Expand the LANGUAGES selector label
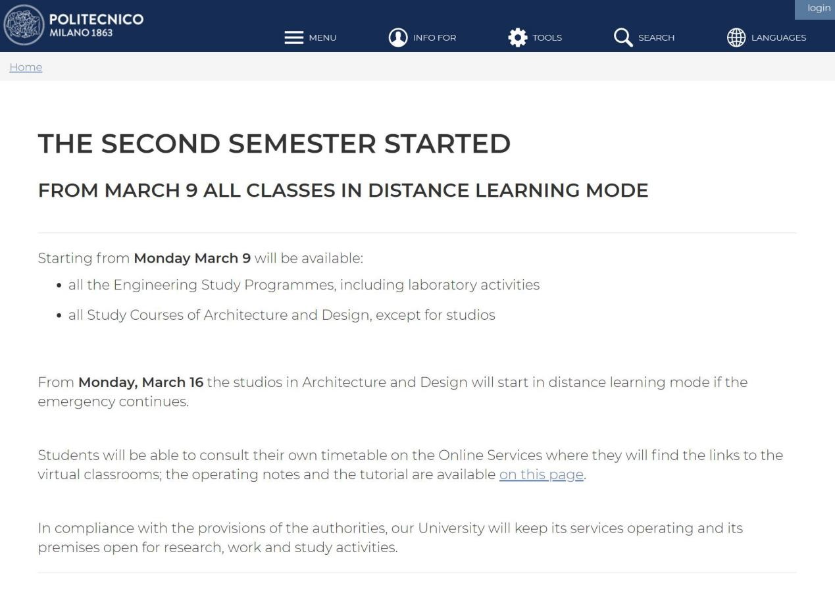Screen dimensions: 835x591 point(778,38)
